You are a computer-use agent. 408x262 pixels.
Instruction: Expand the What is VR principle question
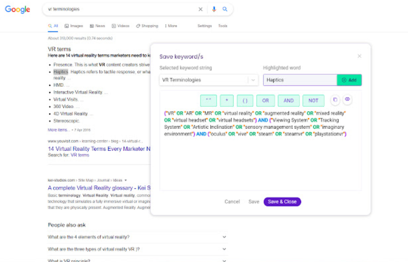(x=137, y=260)
